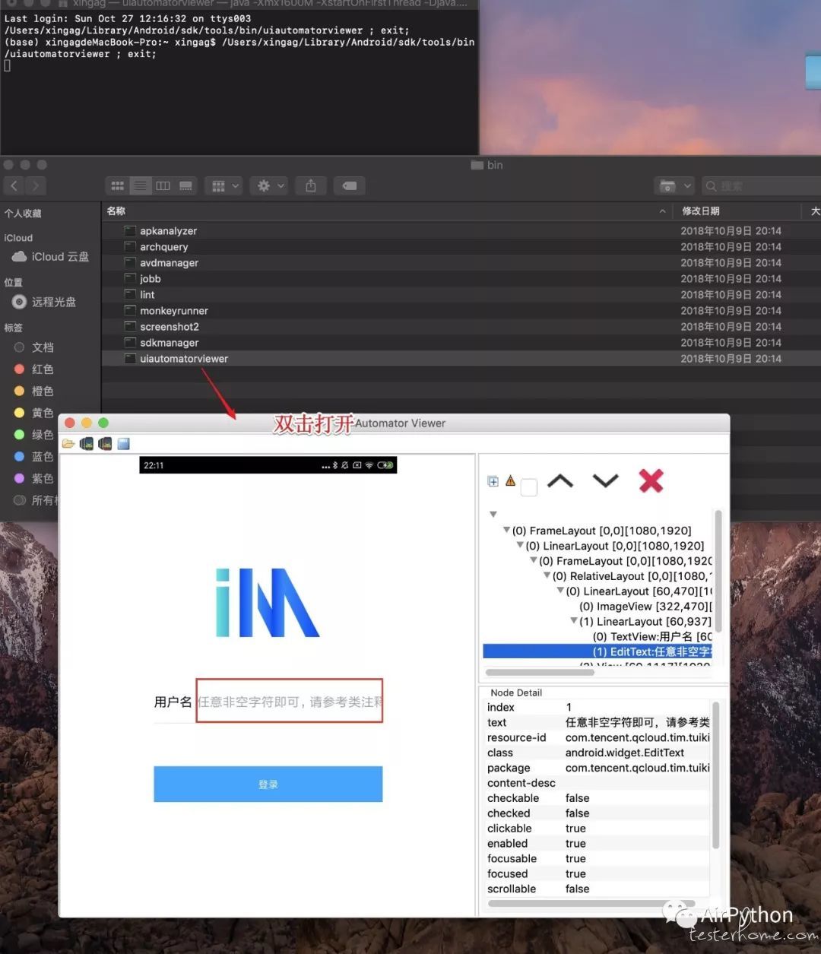Click the 用户名 input field in device screenshot
The height and width of the screenshot is (954, 821).
289,701
